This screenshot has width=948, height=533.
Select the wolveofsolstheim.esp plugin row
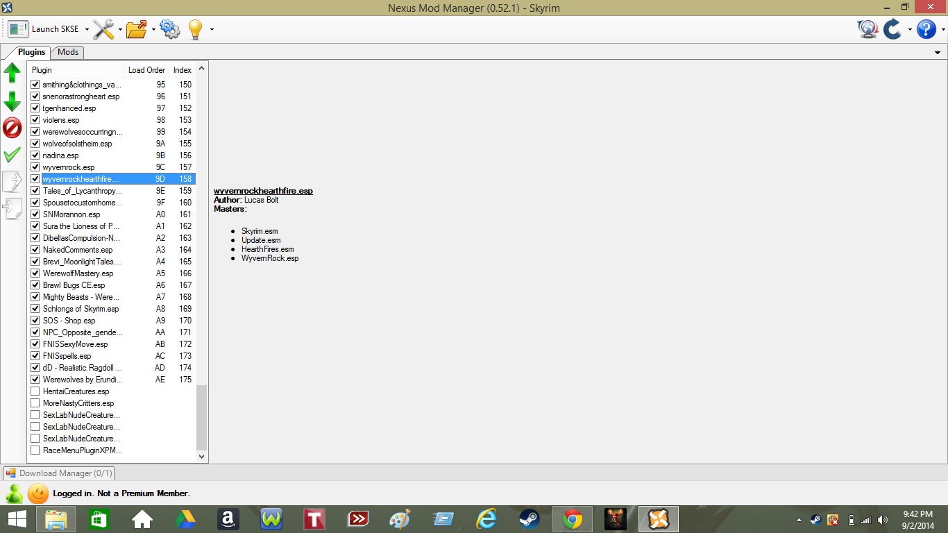(x=112, y=144)
